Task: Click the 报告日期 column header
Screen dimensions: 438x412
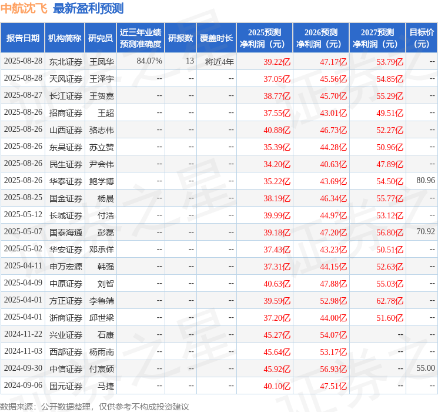Action: [x=22, y=38]
